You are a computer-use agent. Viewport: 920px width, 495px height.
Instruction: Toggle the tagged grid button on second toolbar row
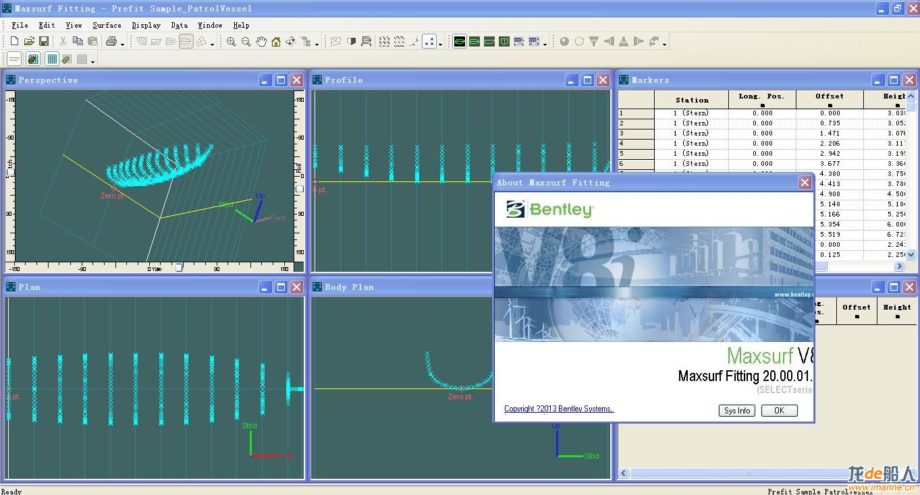(x=32, y=59)
